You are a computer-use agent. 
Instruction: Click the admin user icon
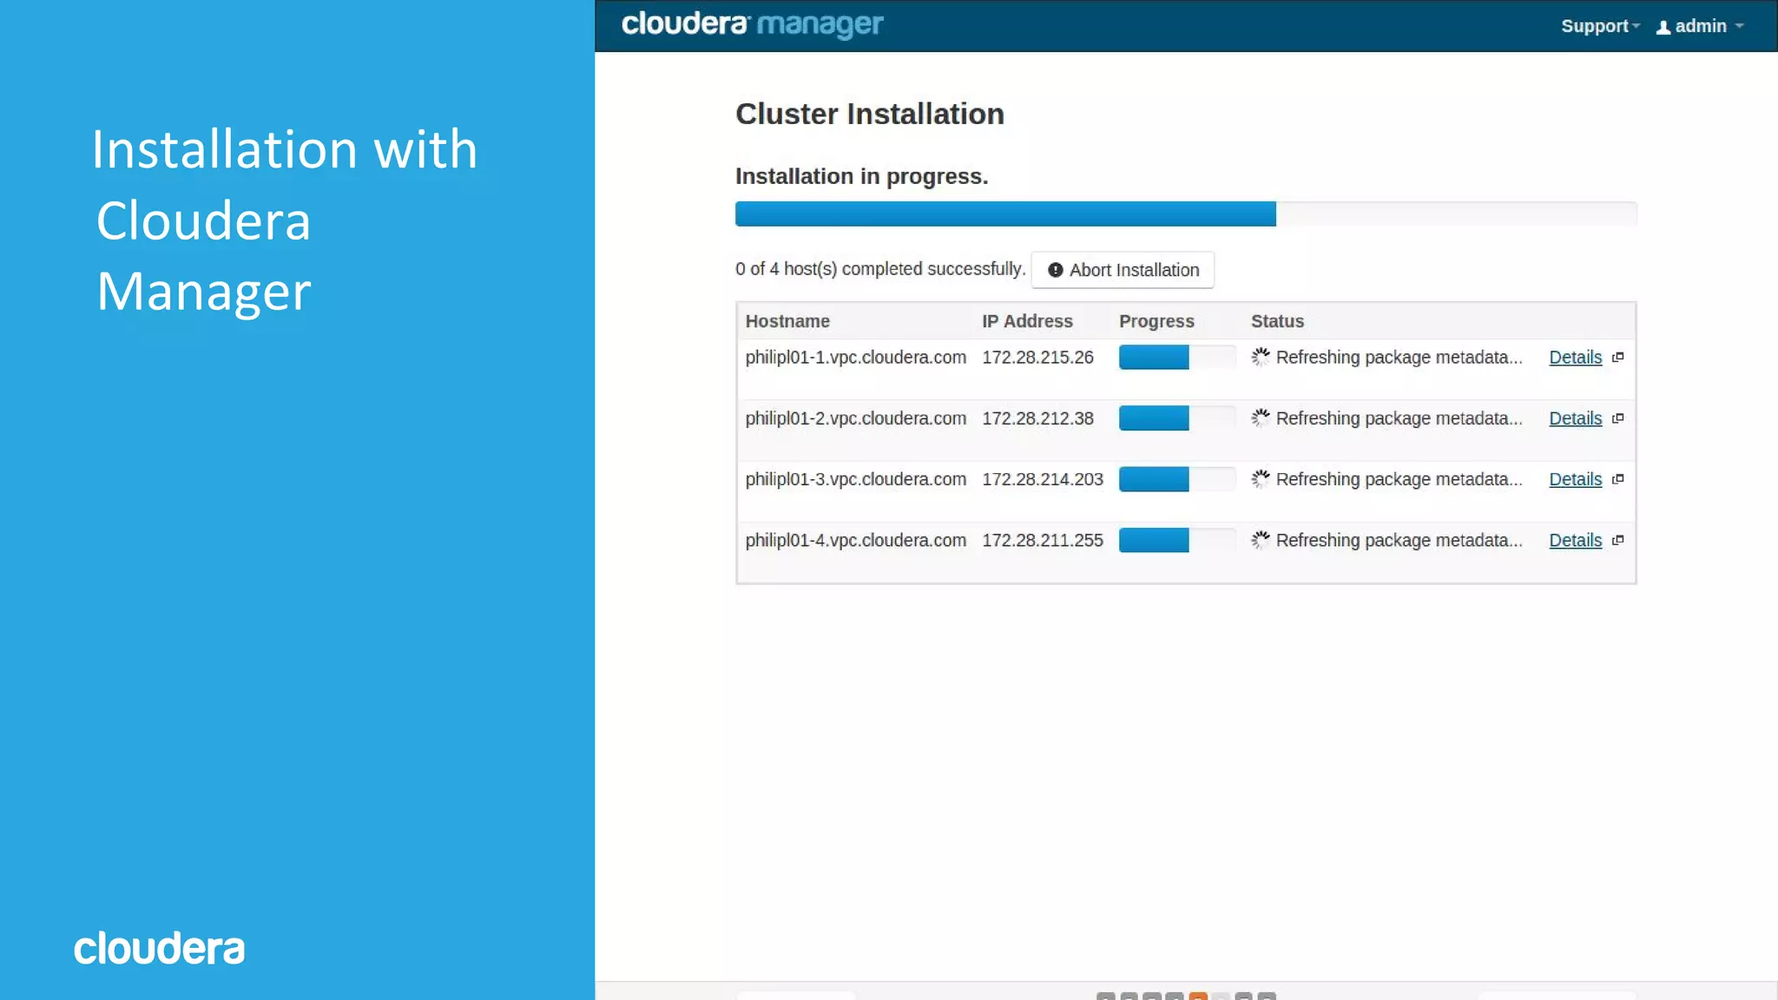tap(1663, 28)
